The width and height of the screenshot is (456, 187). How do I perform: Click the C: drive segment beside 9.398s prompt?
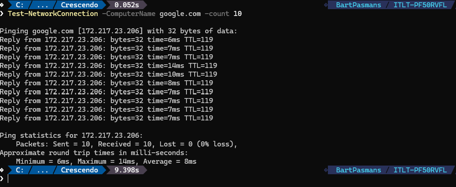20,170
